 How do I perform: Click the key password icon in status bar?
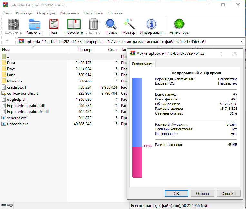(10, 205)
